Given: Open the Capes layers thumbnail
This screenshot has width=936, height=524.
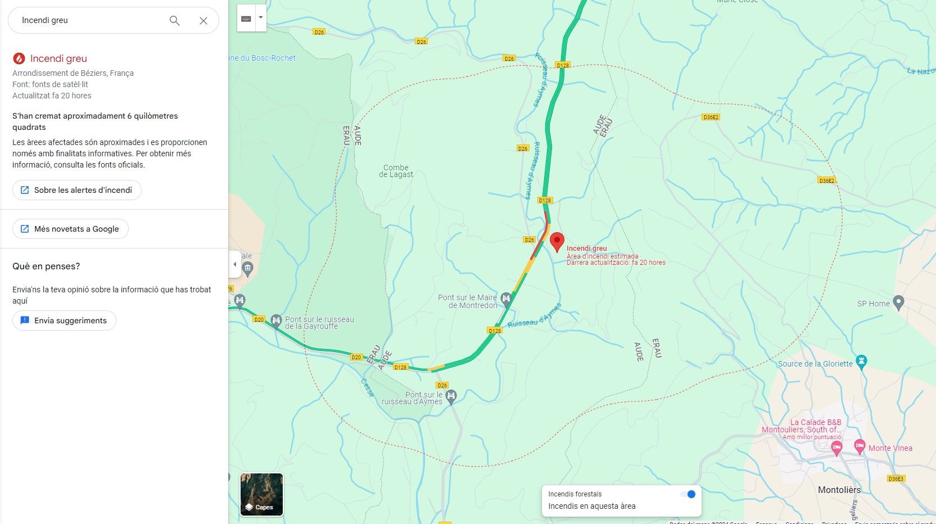Looking at the screenshot, I should pos(262,494).
